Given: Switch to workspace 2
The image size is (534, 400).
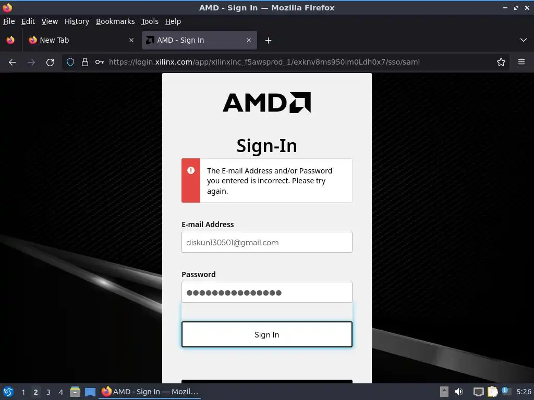Looking at the screenshot, I should point(36,392).
